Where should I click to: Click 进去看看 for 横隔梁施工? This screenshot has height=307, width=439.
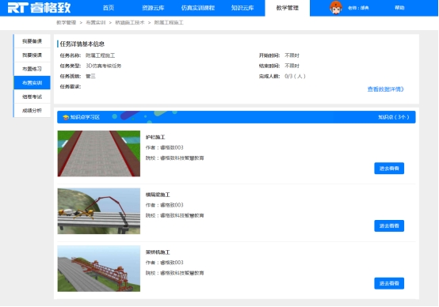tap(389, 226)
